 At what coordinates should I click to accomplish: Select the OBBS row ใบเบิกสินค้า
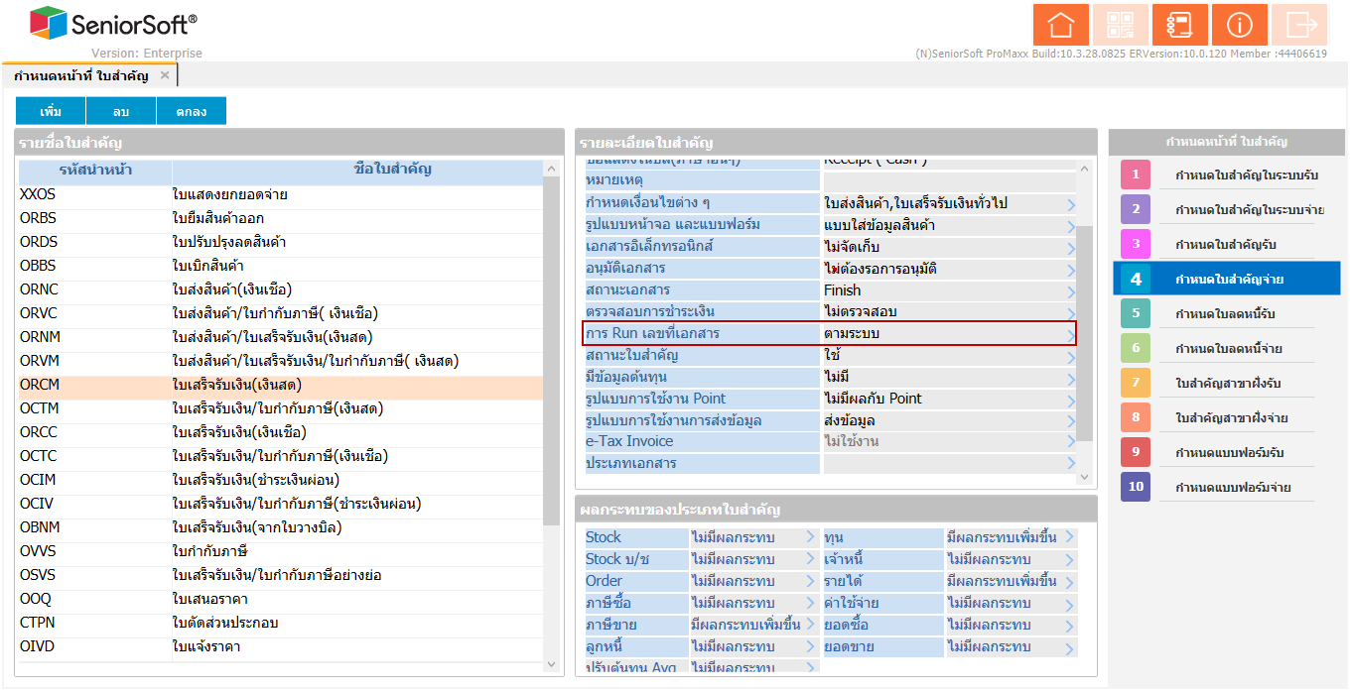click(x=280, y=266)
